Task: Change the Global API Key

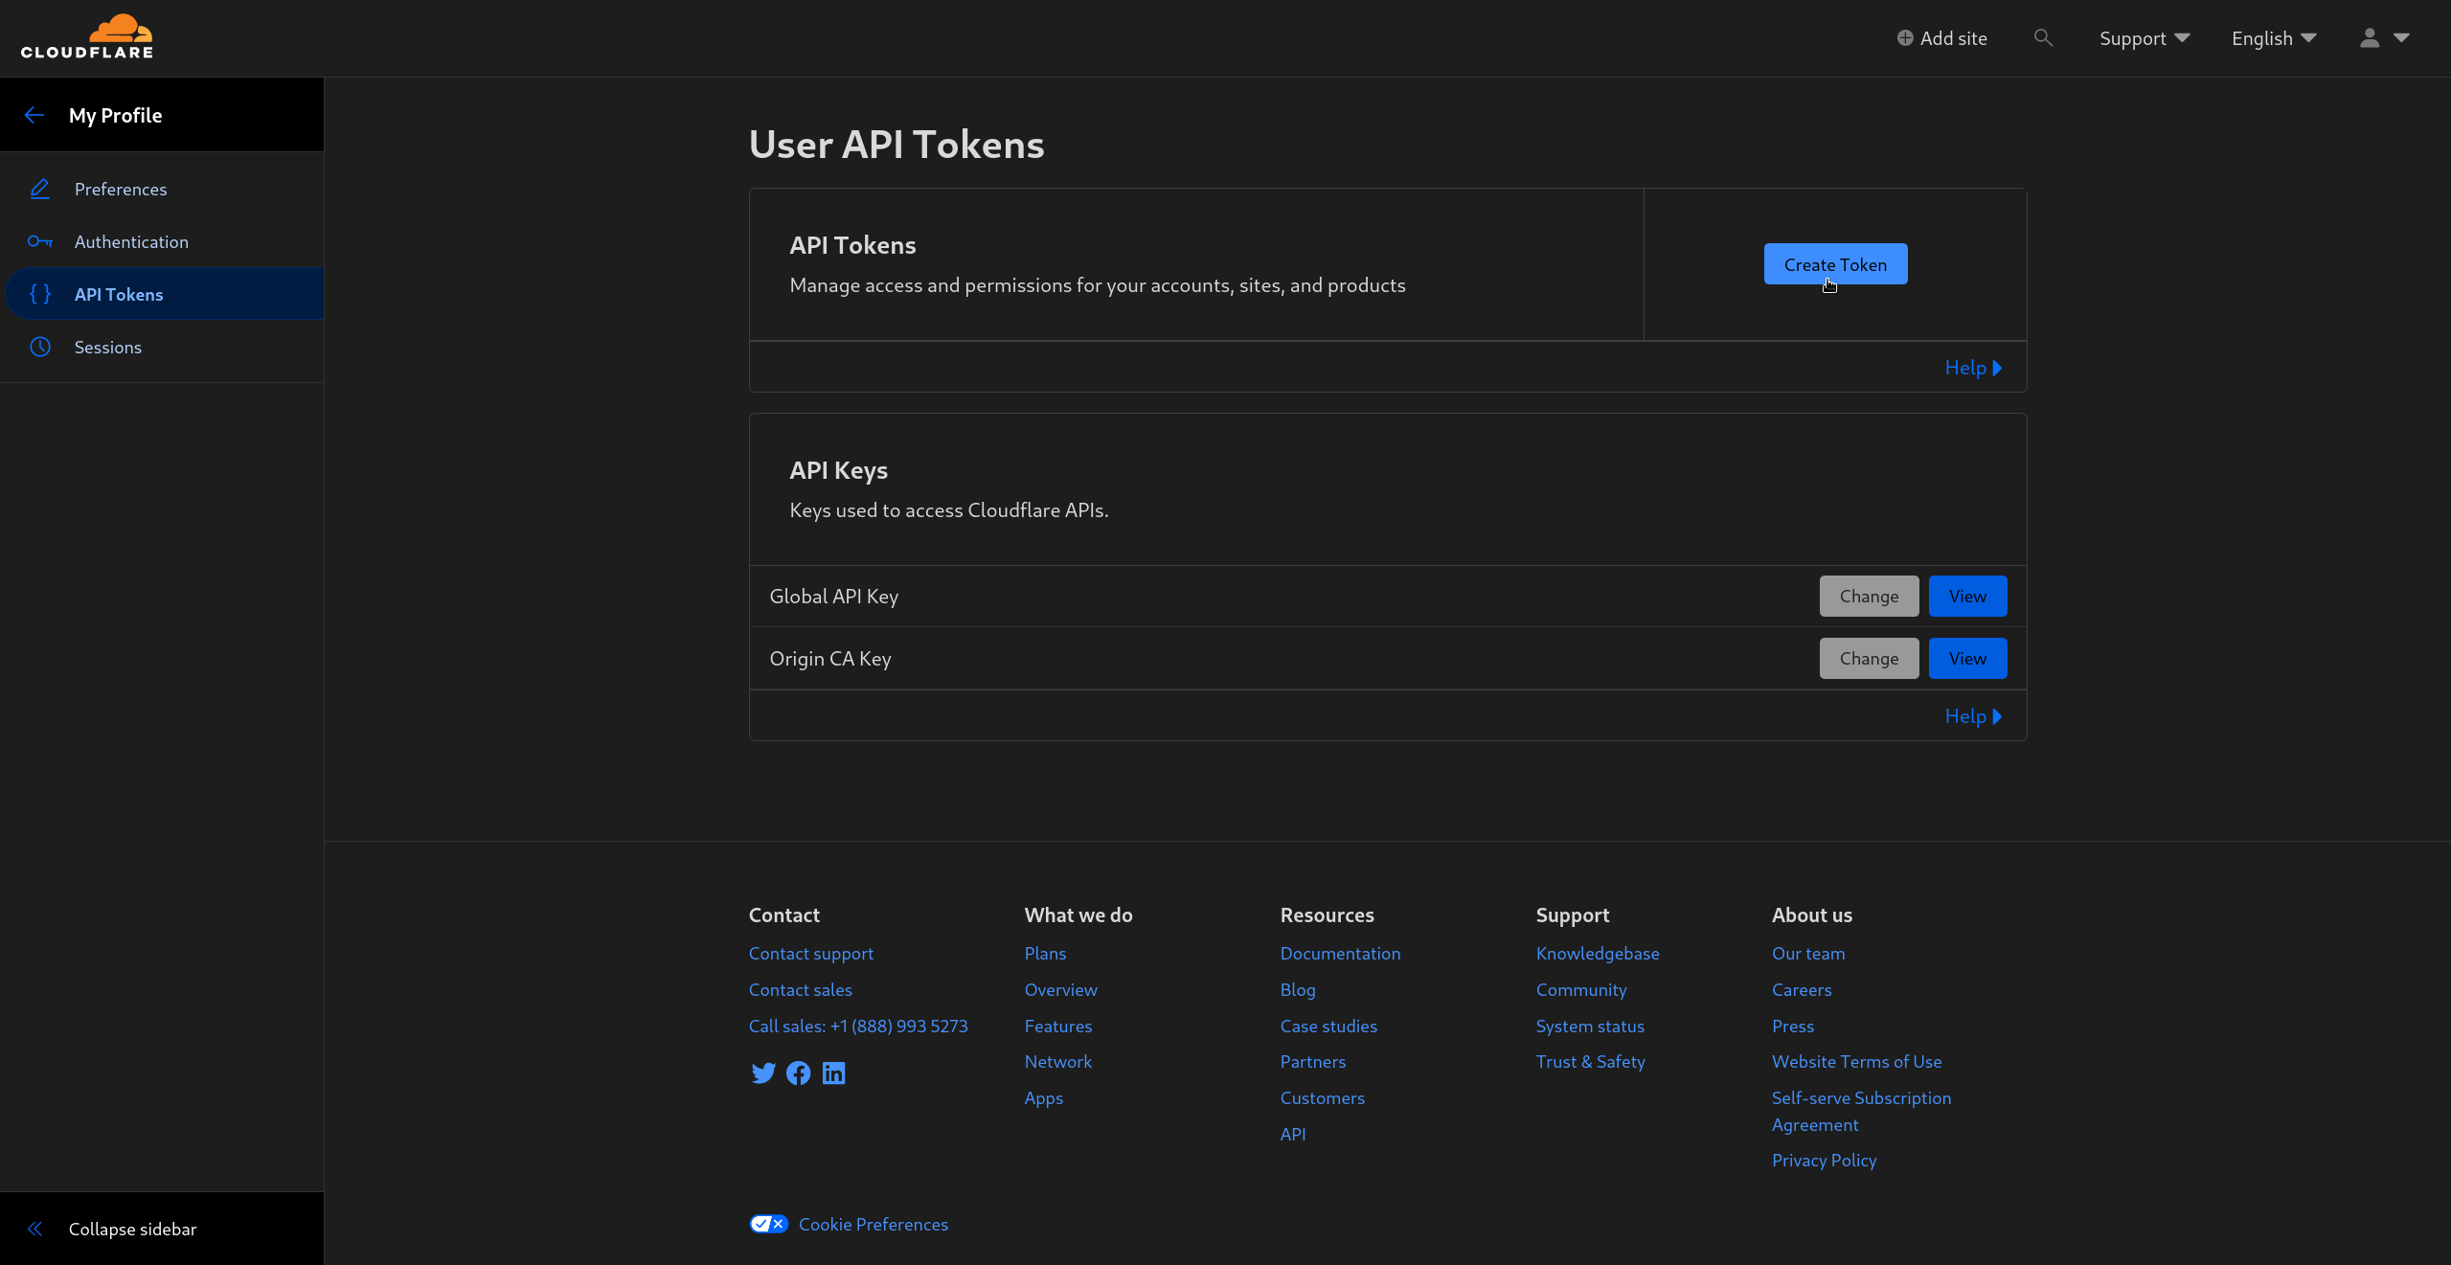Action: pyautogui.click(x=1869, y=596)
